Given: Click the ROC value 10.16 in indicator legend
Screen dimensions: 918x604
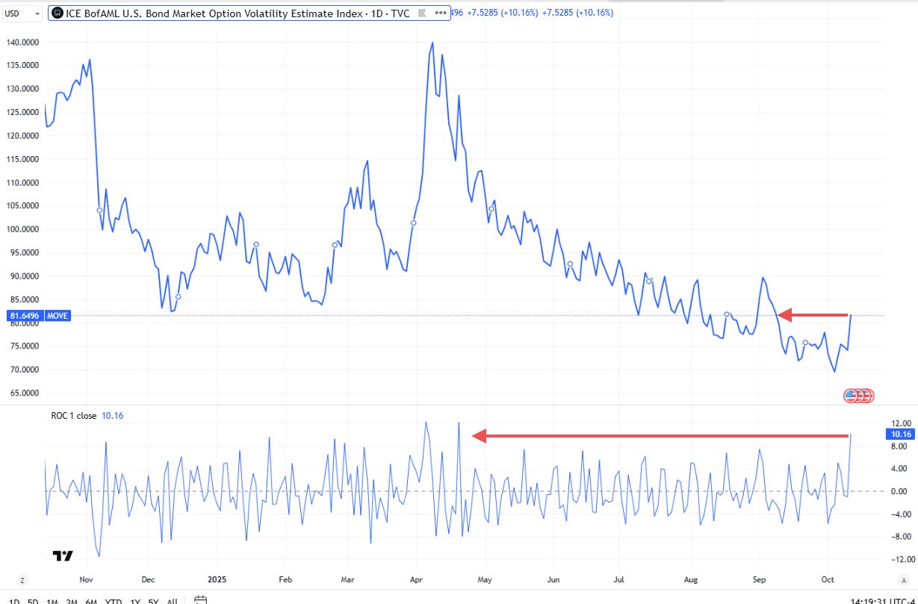Looking at the screenshot, I should pos(111,416).
